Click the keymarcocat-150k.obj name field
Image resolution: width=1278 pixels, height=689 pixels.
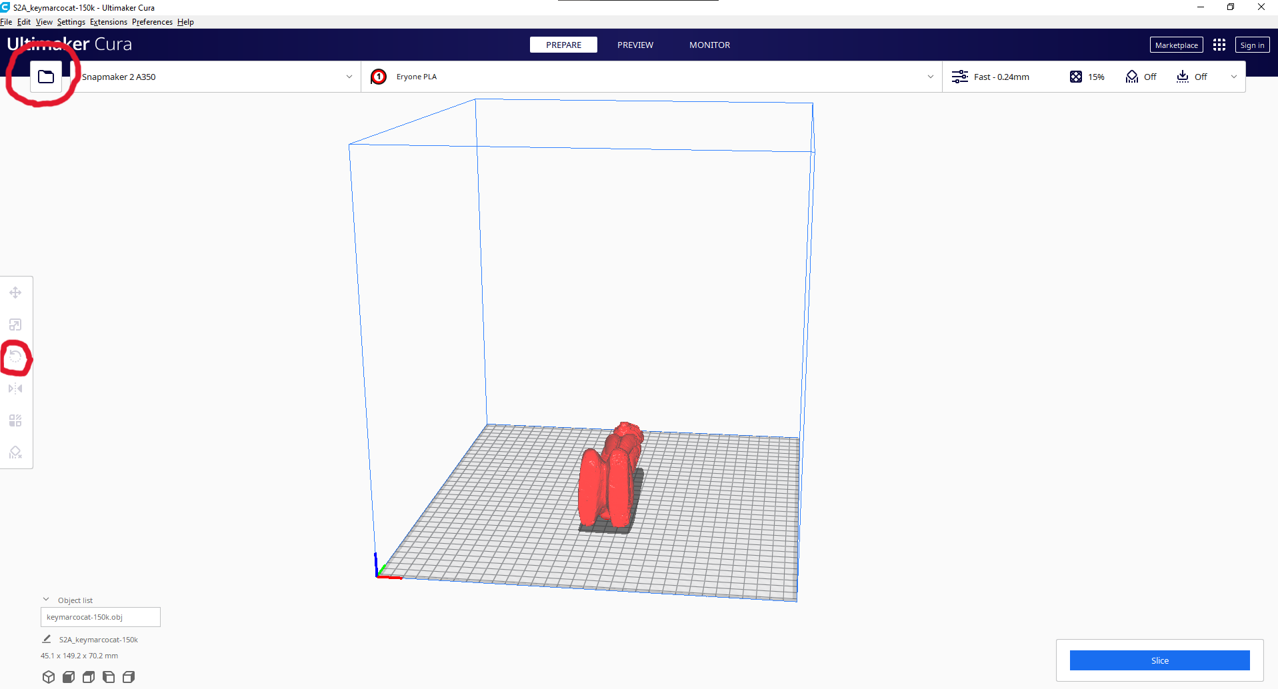click(x=100, y=616)
